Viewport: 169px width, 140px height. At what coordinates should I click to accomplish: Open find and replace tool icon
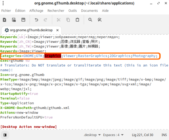(x=99, y=20)
